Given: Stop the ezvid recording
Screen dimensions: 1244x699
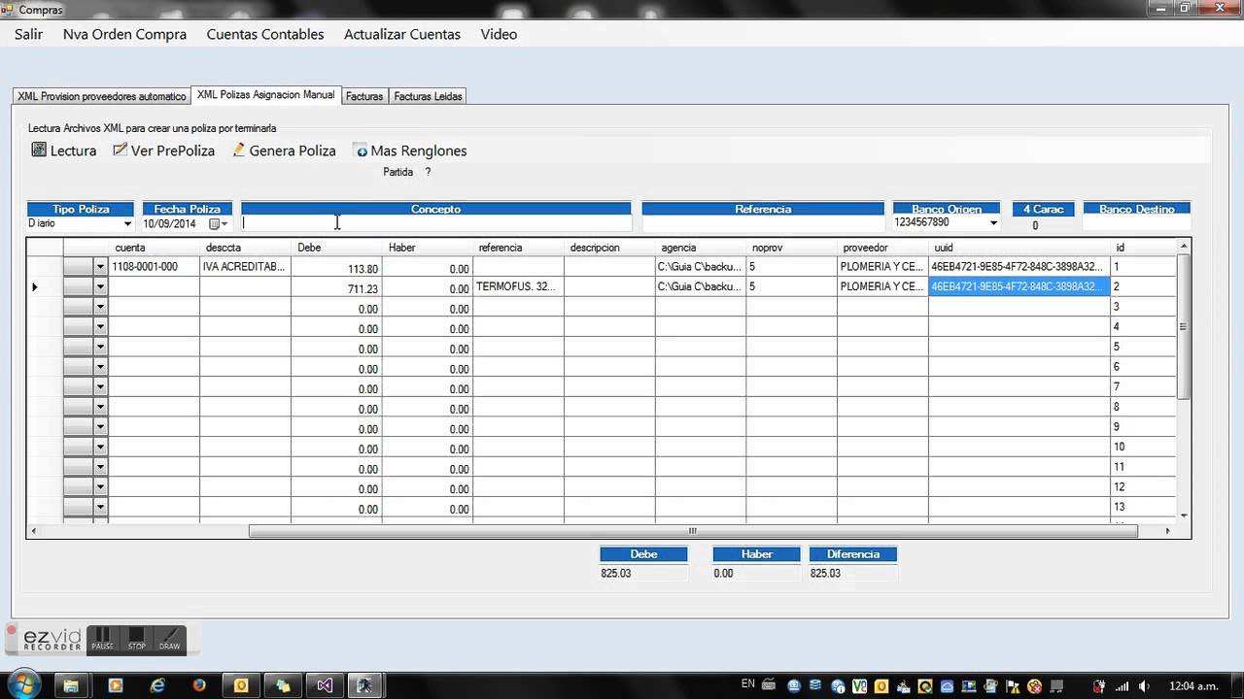Looking at the screenshot, I should 137,639.
